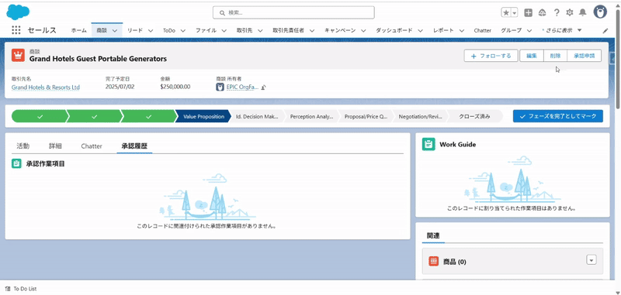Viewport: 621px width, 295px height.
Task: Expand the ファイル tab dropdown chevron
Action: (224, 30)
